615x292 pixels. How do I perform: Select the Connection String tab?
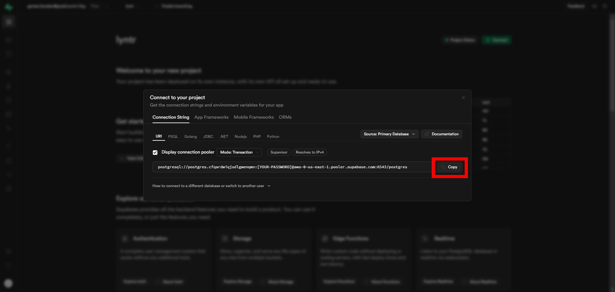point(171,117)
